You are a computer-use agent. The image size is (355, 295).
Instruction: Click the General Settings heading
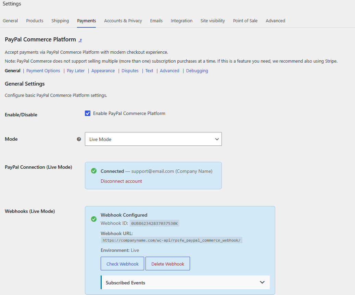pos(25,84)
